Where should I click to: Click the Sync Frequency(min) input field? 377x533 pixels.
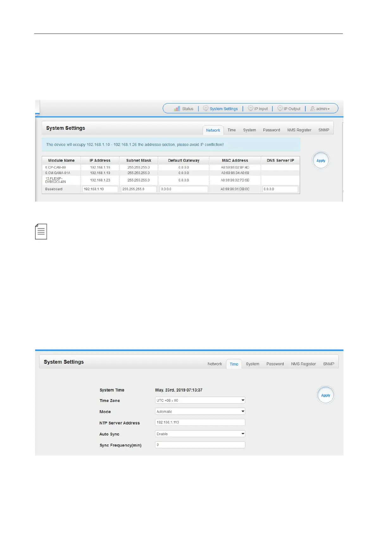(x=200, y=445)
